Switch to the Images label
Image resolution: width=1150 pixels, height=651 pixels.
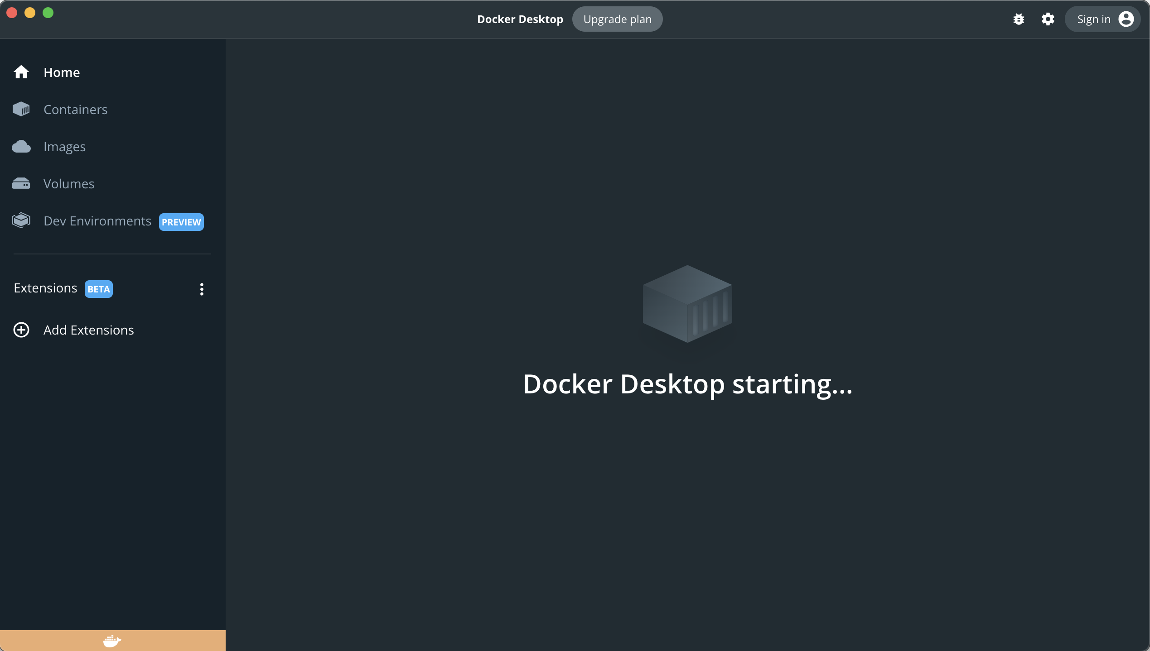pyautogui.click(x=64, y=147)
